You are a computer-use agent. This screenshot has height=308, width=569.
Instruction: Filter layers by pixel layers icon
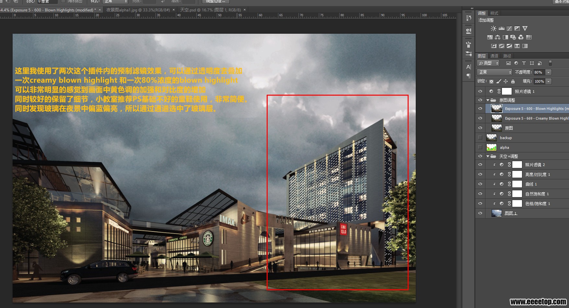(508, 63)
